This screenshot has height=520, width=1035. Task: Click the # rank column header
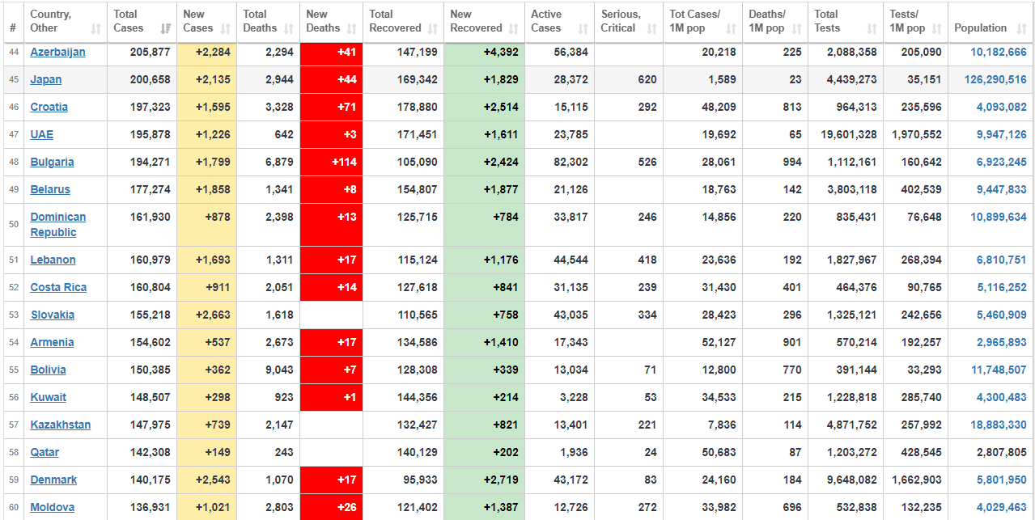13,27
